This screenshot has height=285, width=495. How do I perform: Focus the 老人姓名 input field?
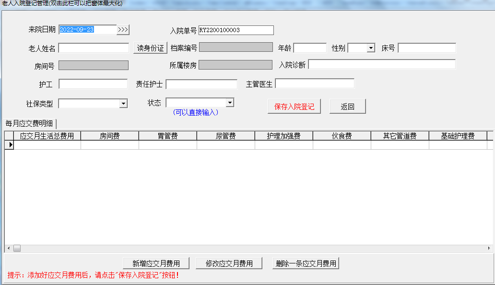[x=94, y=48]
